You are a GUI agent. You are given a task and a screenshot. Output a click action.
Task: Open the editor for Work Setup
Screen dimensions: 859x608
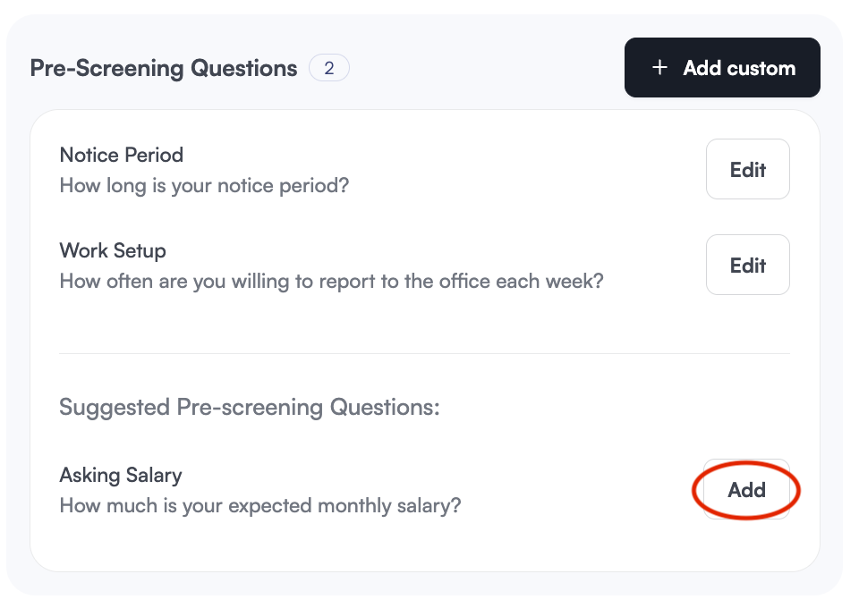pos(747,265)
